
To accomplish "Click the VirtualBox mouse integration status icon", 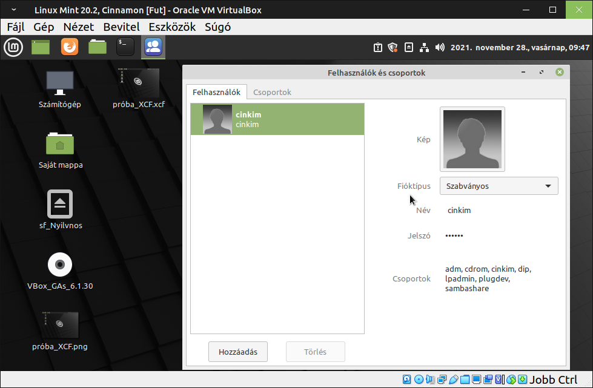I will pyautogui.click(x=511, y=380).
